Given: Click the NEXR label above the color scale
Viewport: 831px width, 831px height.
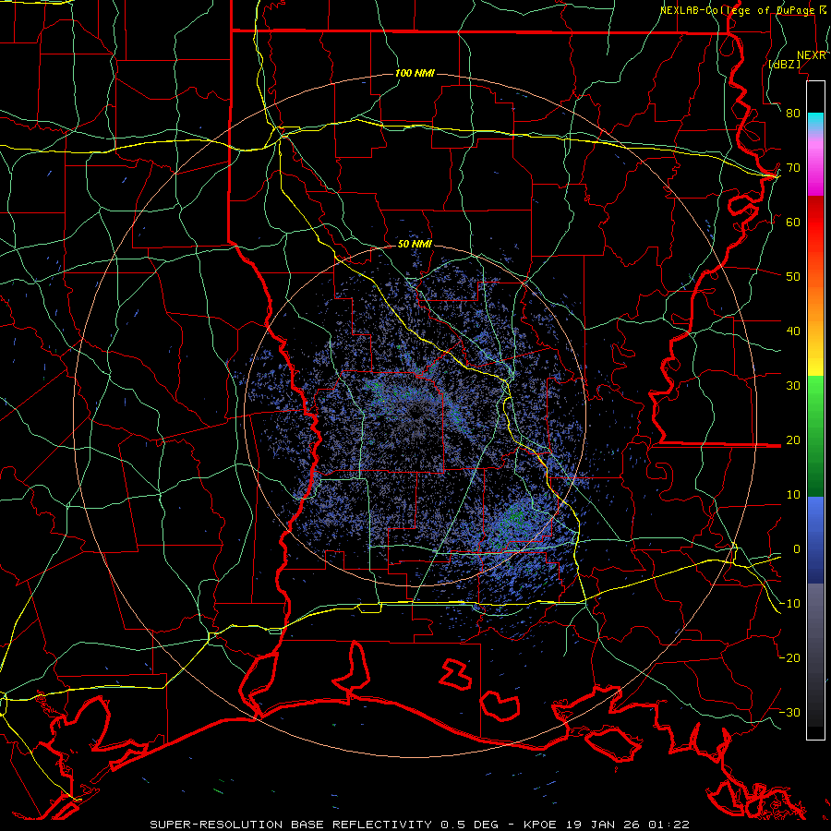Looking at the screenshot, I should pos(812,55).
